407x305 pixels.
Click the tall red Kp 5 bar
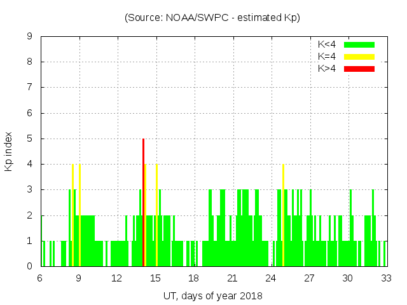(144, 202)
